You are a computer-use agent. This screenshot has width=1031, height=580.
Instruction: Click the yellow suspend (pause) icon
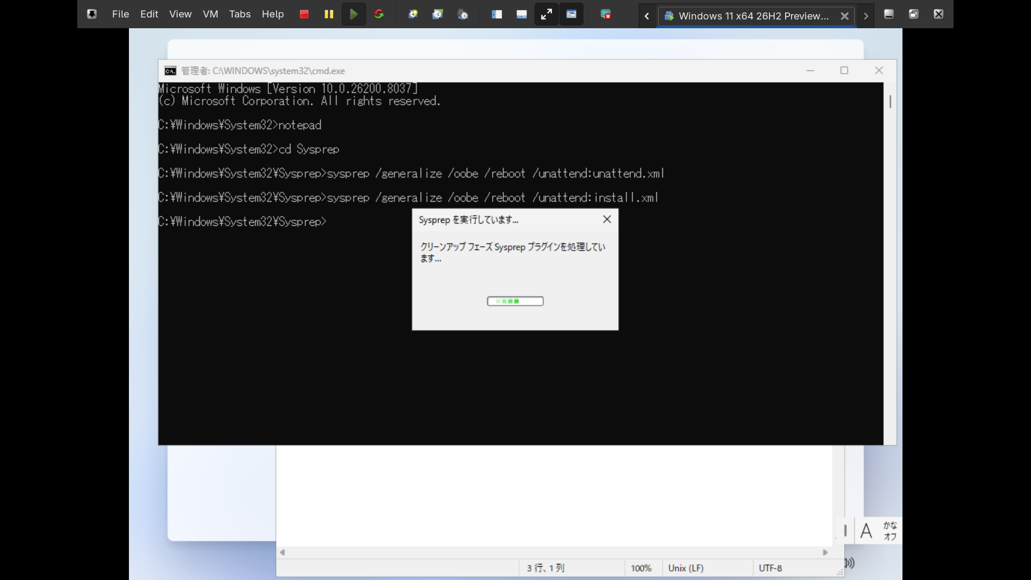pyautogui.click(x=329, y=14)
